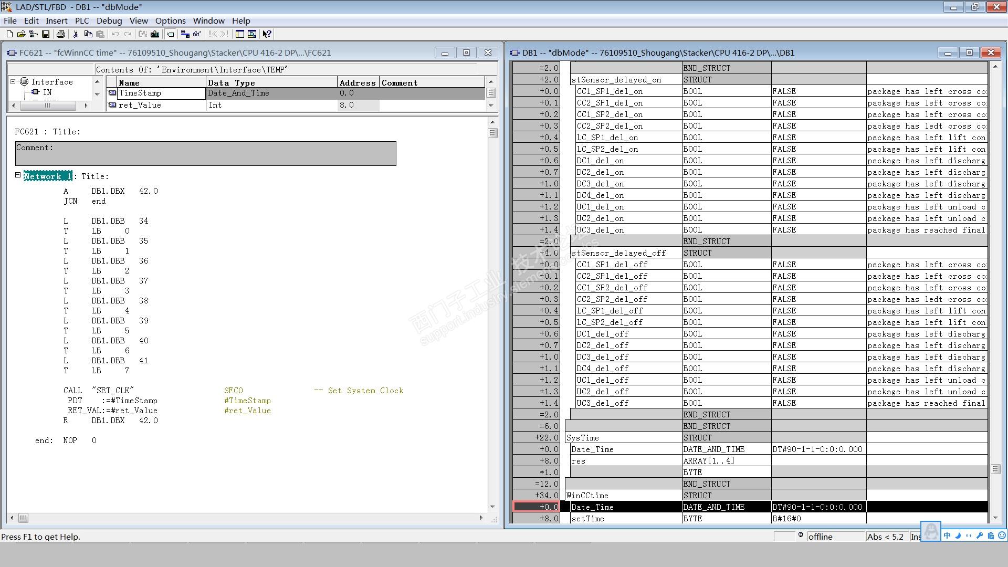Open the Options menu
This screenshot has height=567, width=1008.
[170, 21]
